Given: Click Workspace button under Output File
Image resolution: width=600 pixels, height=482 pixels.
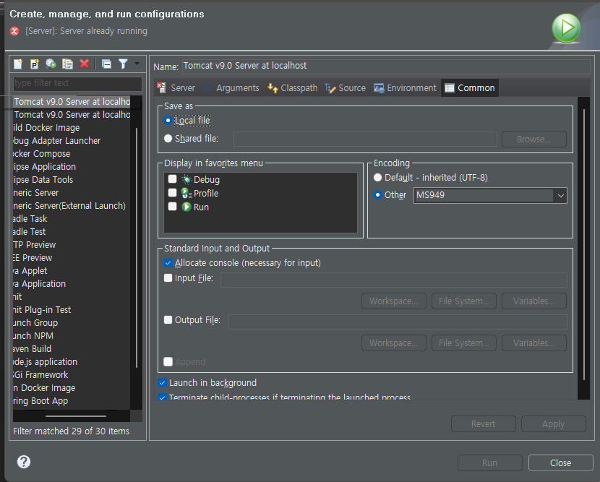Looking at the screenshot, I should pos(394,343).
